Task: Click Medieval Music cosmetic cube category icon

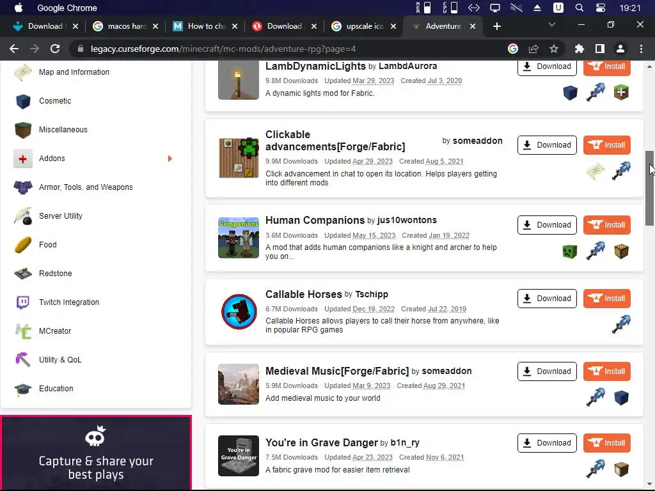Action: click(x=621, y=398)
